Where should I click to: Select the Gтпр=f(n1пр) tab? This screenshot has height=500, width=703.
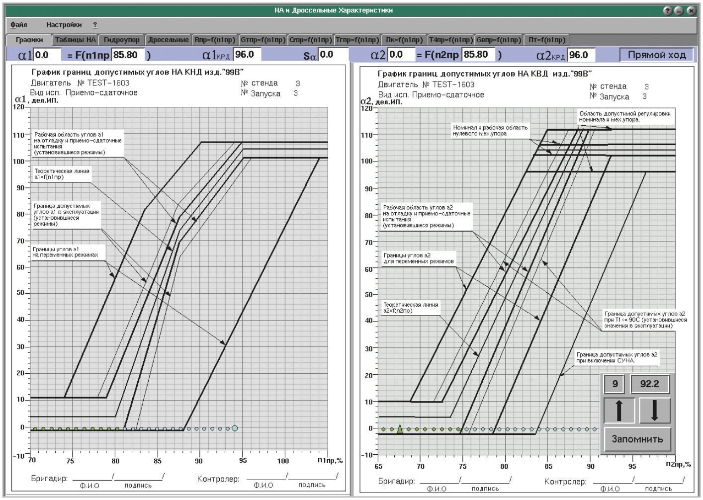263,40
